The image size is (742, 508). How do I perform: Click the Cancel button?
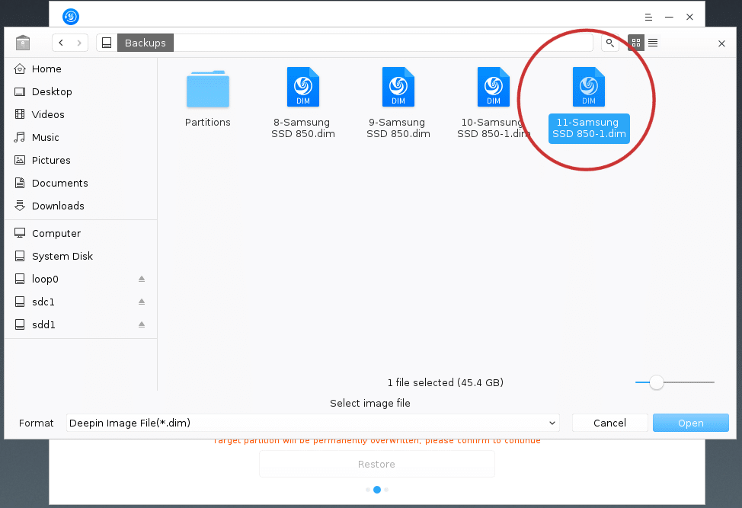coord(609,423)
